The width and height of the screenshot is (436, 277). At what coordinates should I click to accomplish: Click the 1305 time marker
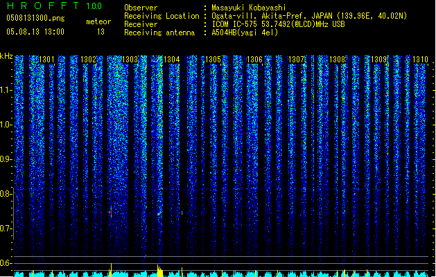click(x=213, y=60)
